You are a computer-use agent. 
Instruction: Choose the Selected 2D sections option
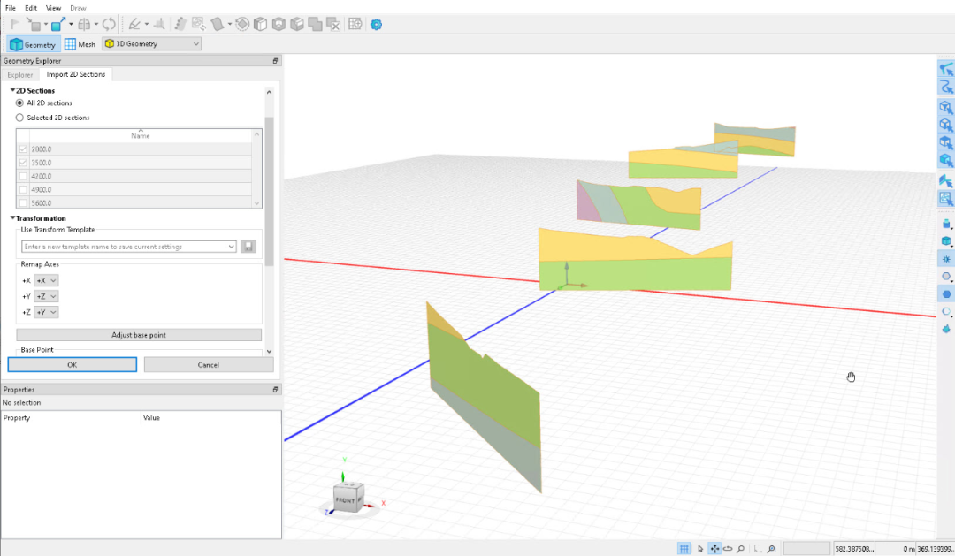tap(20, 118)
